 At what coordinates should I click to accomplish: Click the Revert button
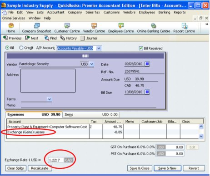(194, 168)
